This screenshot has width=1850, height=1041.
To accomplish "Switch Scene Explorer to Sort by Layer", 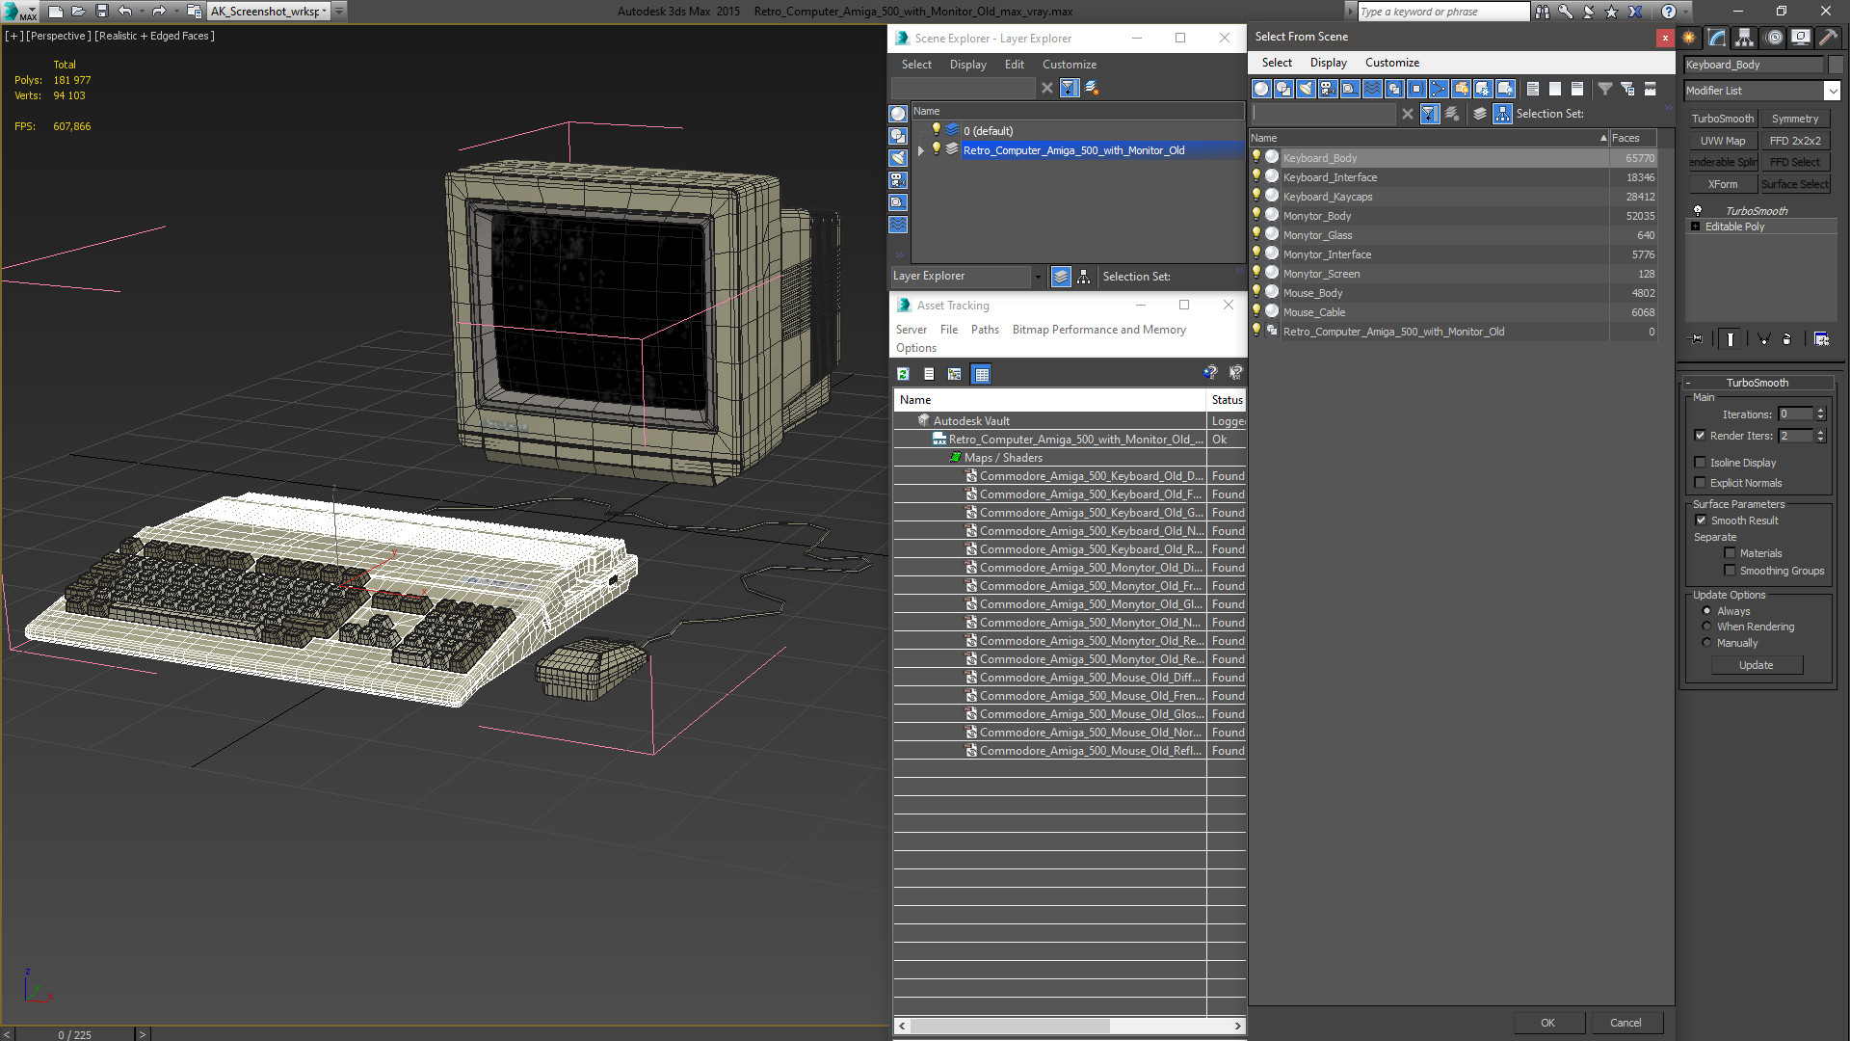I will (x=1061, y=277).
